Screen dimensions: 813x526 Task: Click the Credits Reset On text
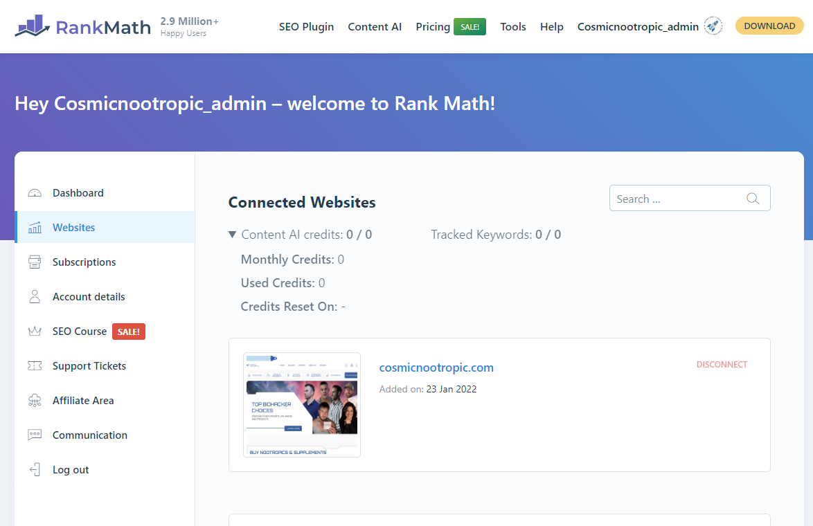(293, 307)
